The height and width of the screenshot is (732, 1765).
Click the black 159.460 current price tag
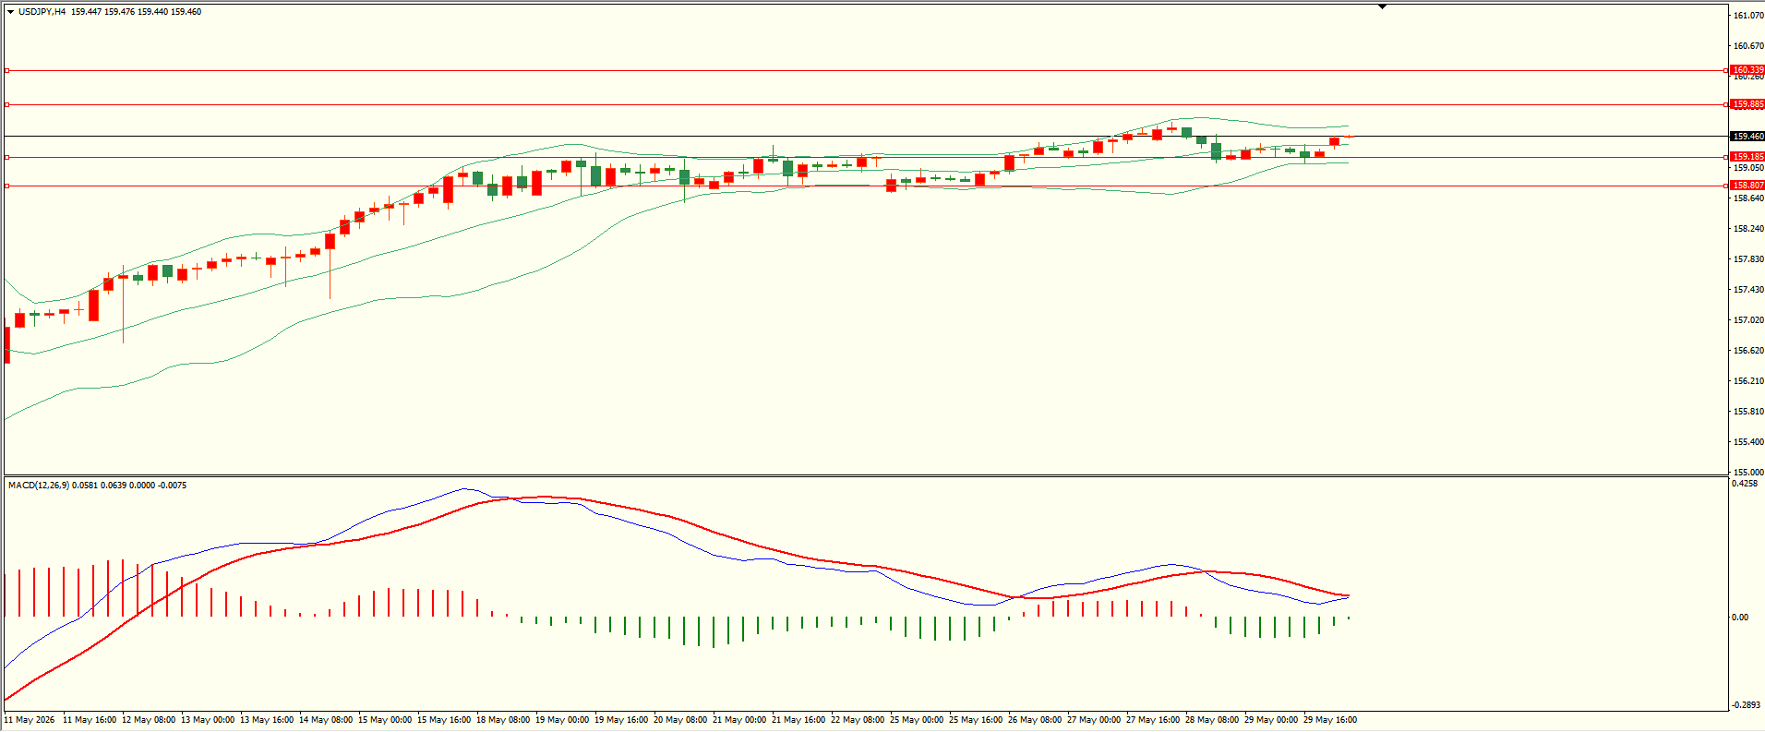(1747, 137)
